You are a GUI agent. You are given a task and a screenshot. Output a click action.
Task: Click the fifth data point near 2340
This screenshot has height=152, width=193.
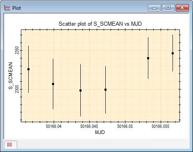(148, 58)
